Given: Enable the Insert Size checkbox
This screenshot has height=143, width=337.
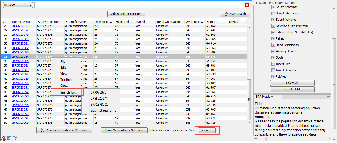Looking at the screenshot, I should 273,64.
